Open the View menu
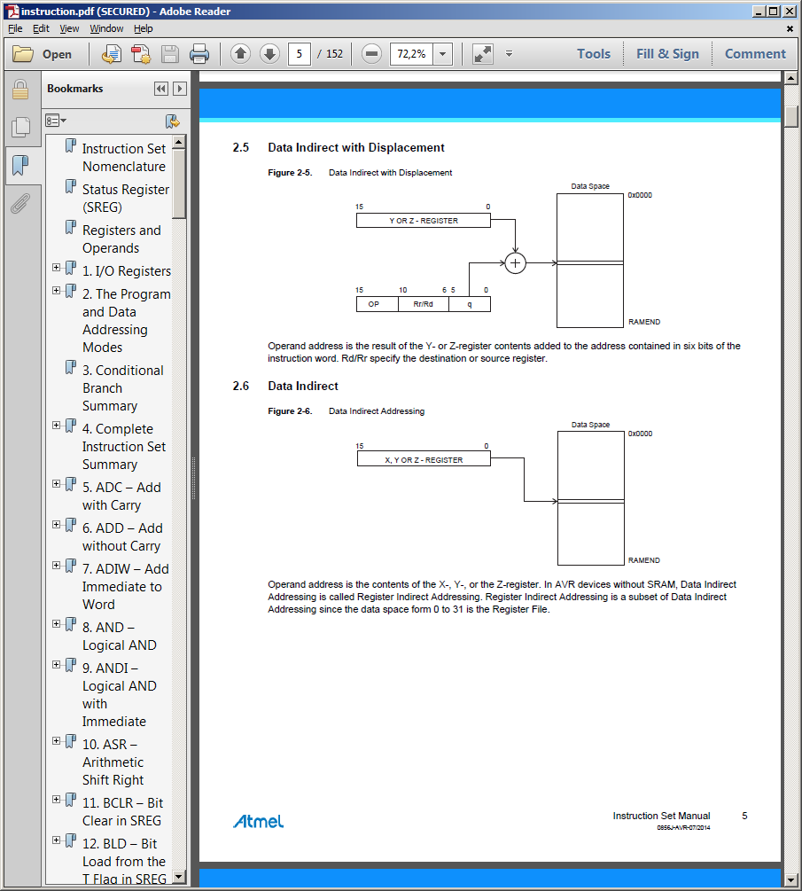Image resolution: width=802 pixels, height=891 pixels. pos(69,28)
